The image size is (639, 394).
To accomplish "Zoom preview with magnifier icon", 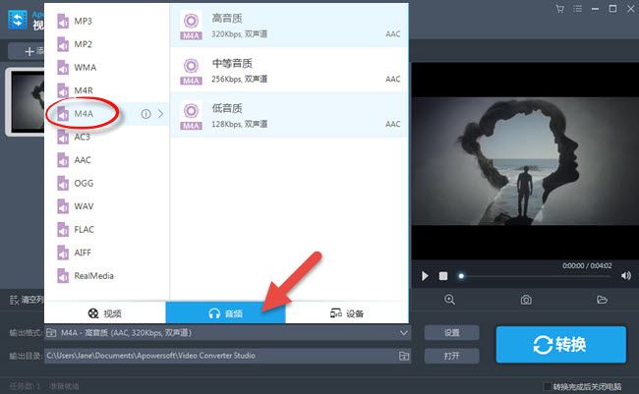I will click(x=449, y=300).
